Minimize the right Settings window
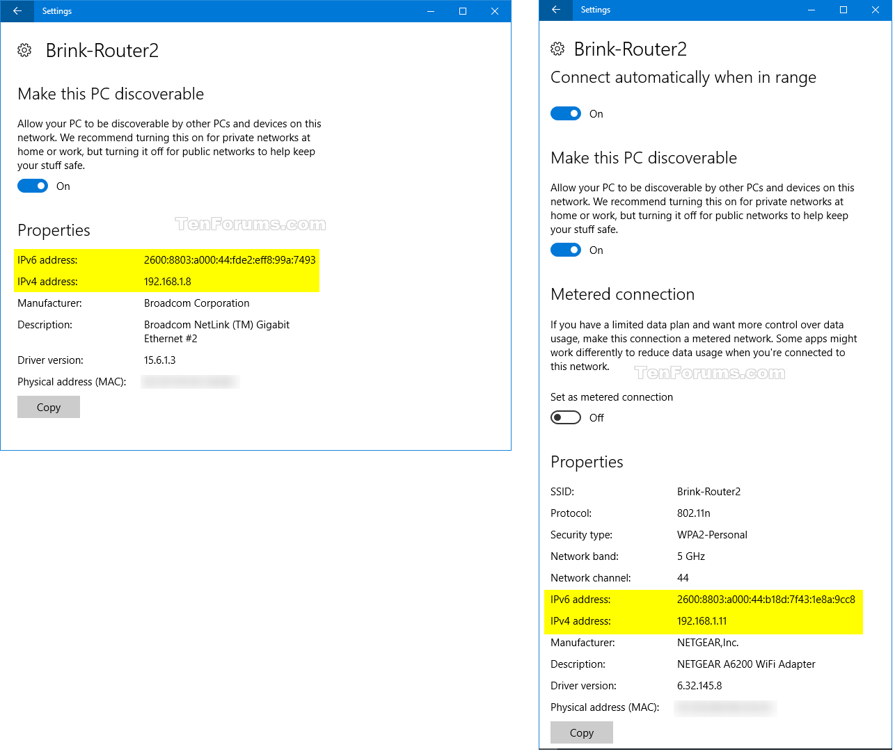The width and height of the screenshot is (895, 754). coord(811,10)
